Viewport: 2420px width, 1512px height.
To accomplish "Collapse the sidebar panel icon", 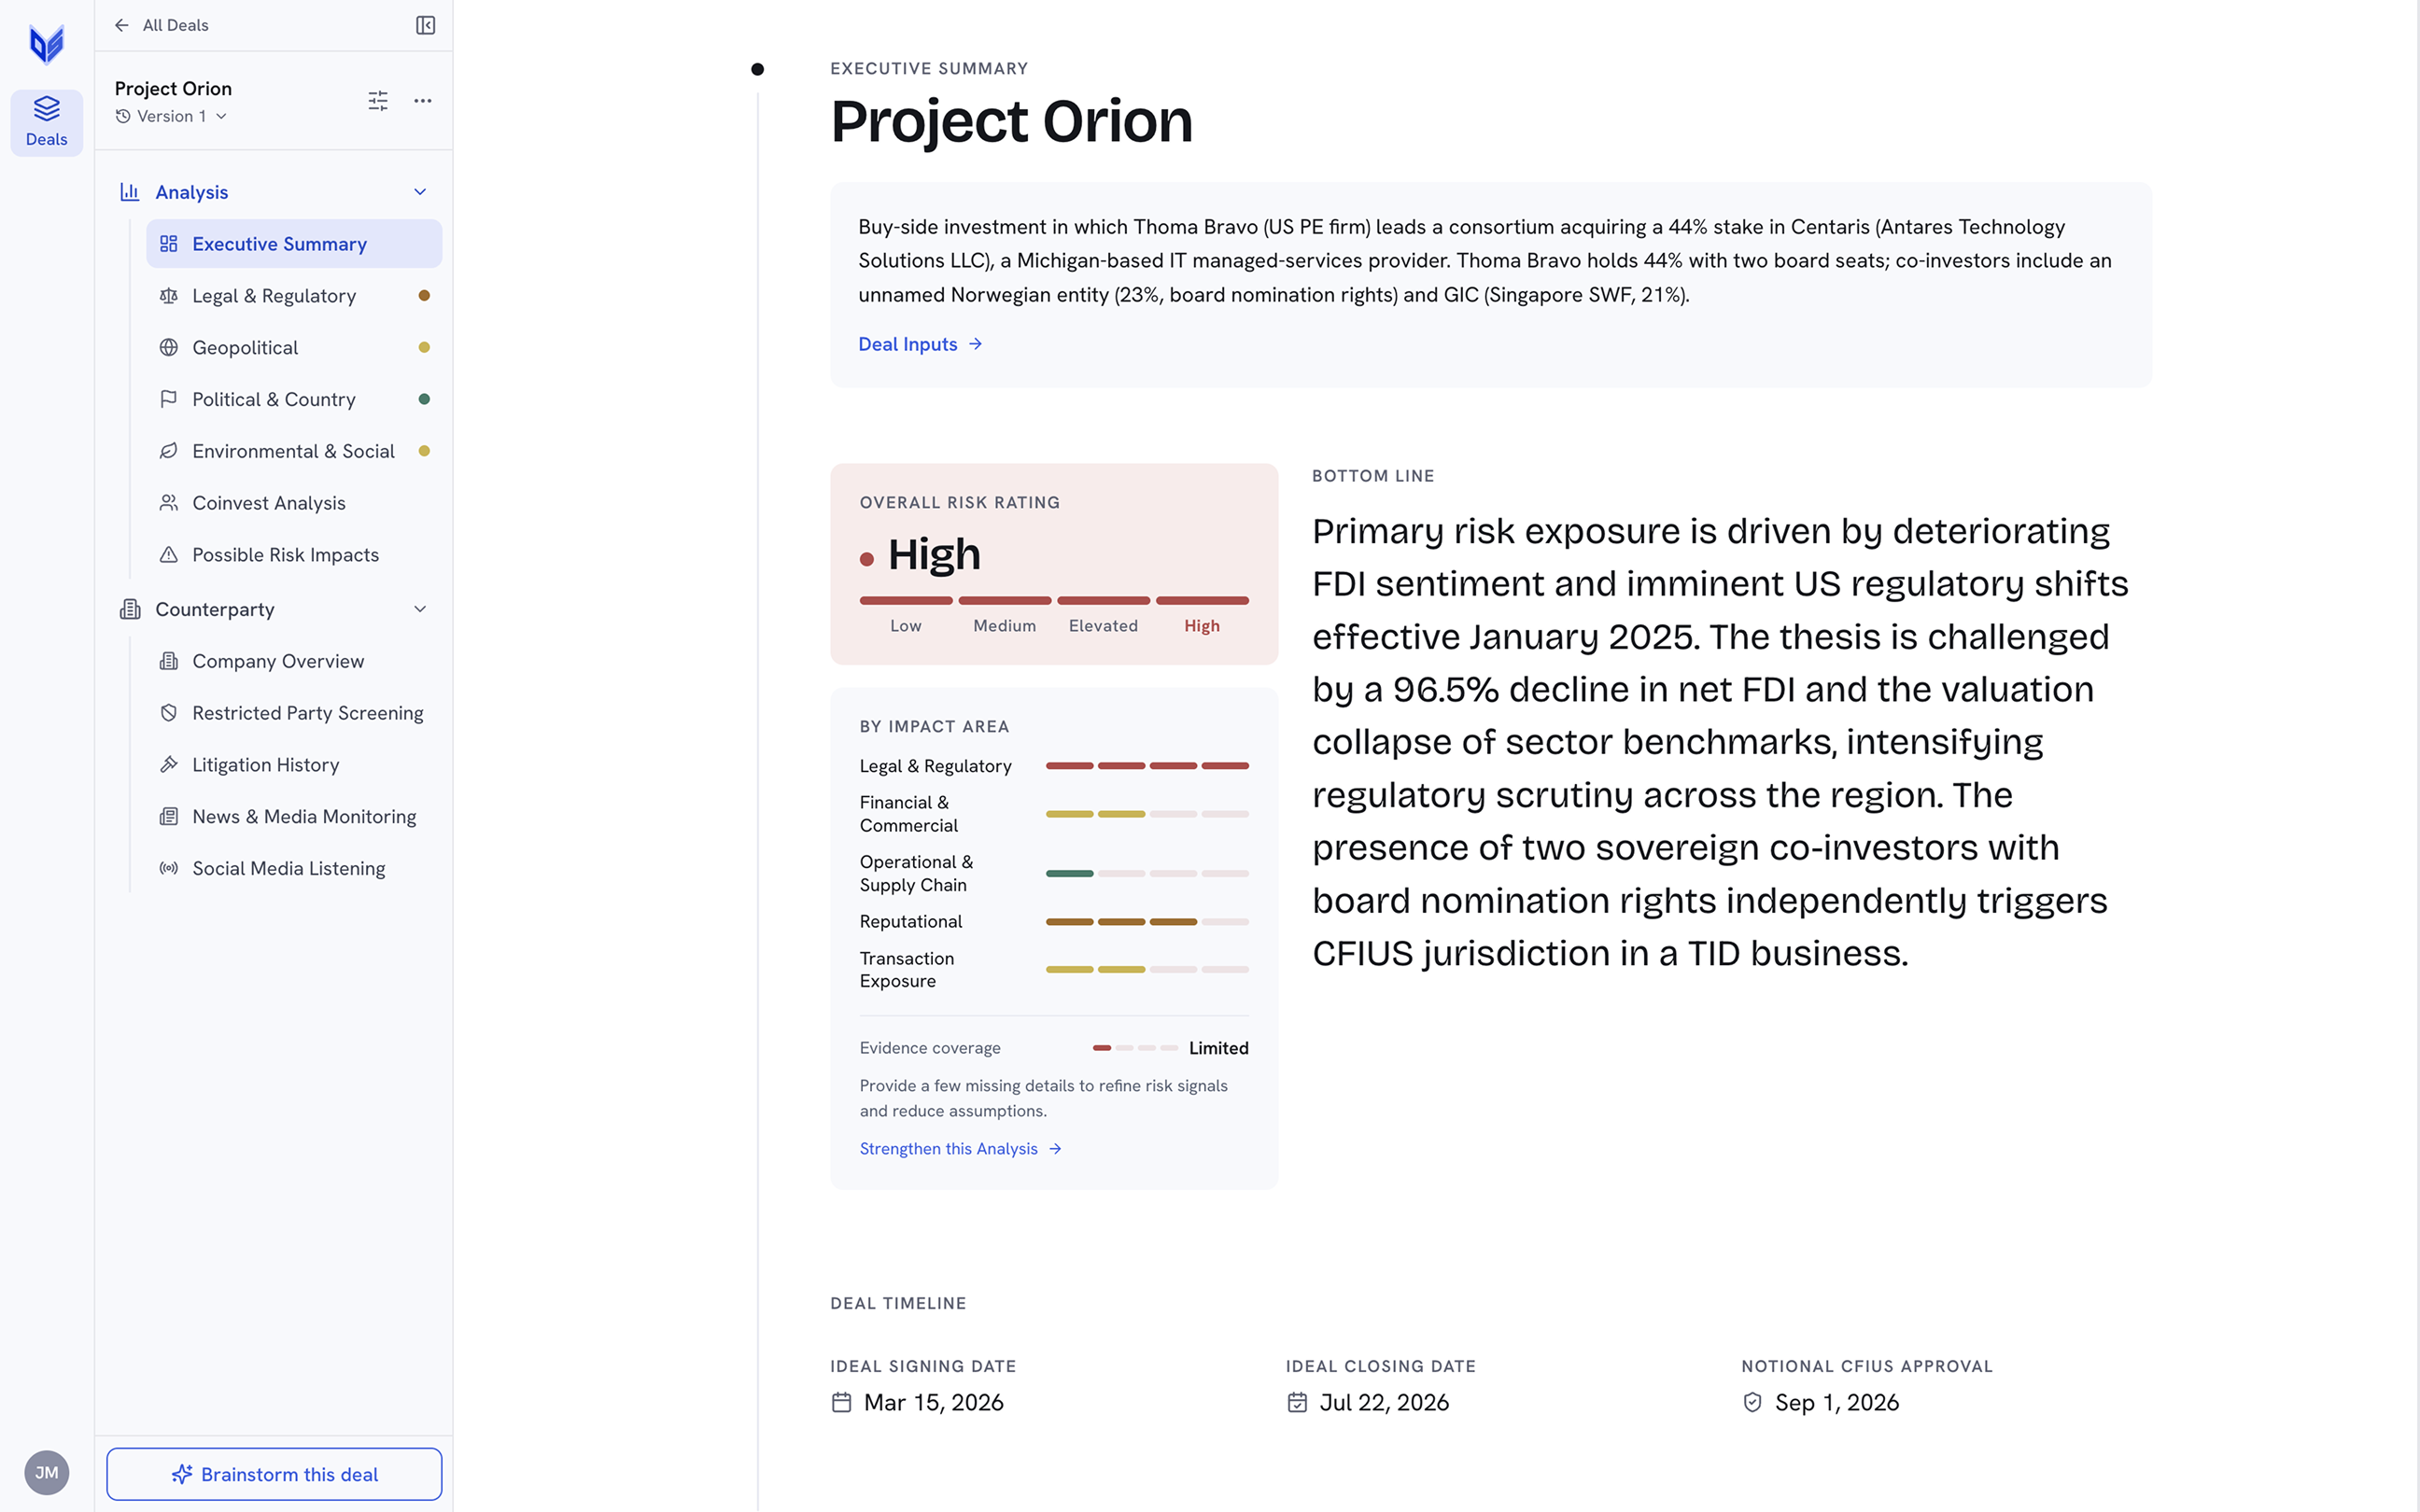I will tap(425, 25).
